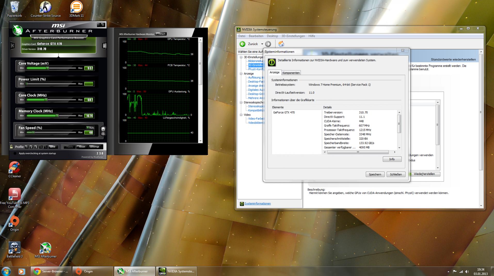This screenshot has height=276, width=494.
Task: Click the Afterburner Settings button
Action: (94, 147)
